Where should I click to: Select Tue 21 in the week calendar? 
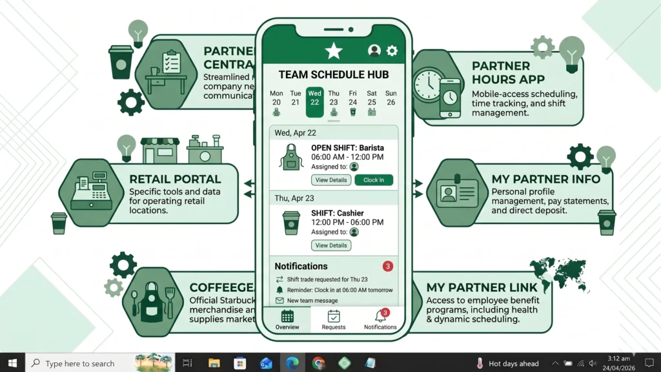296,98
